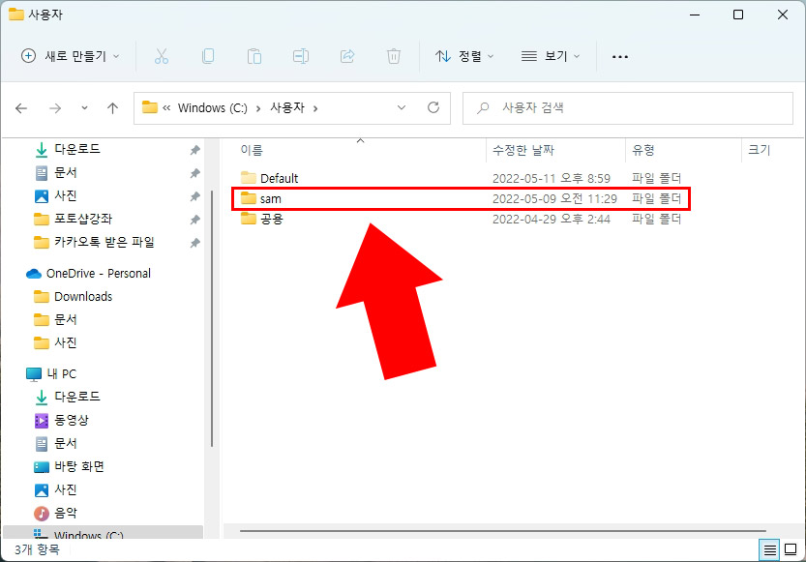
Task: Open the 새로 만들기 dropdown
Action: (69, 56)
